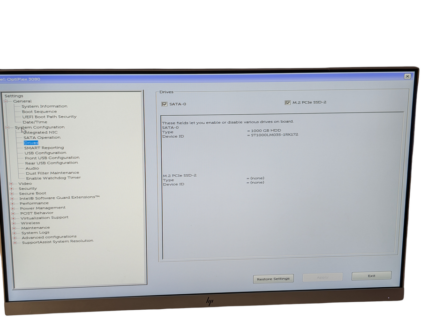The height and width of the screenshot is (328, 436).
Task: Expand the Video category
Action: (x=11, y=184)
